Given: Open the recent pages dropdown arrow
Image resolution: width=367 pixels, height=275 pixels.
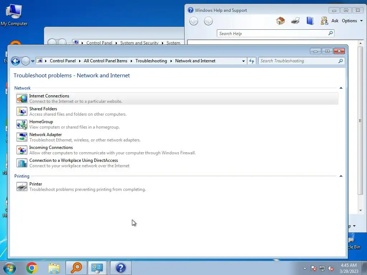Looking at the screenshot, I should coord(33,61).
